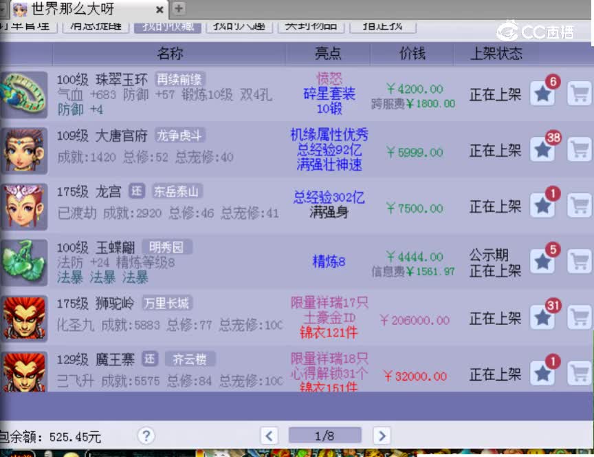Screen dimensions: 594x457
Task: Click the help question mark icon
Action: pos(146,436)
